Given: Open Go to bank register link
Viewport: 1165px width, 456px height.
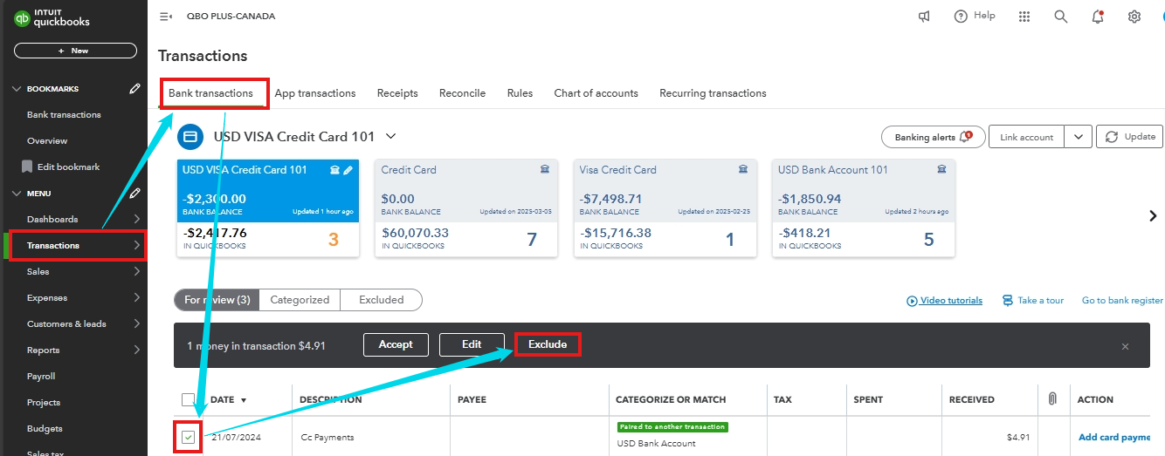Looking at the screenshot, I should point(1122,300).
